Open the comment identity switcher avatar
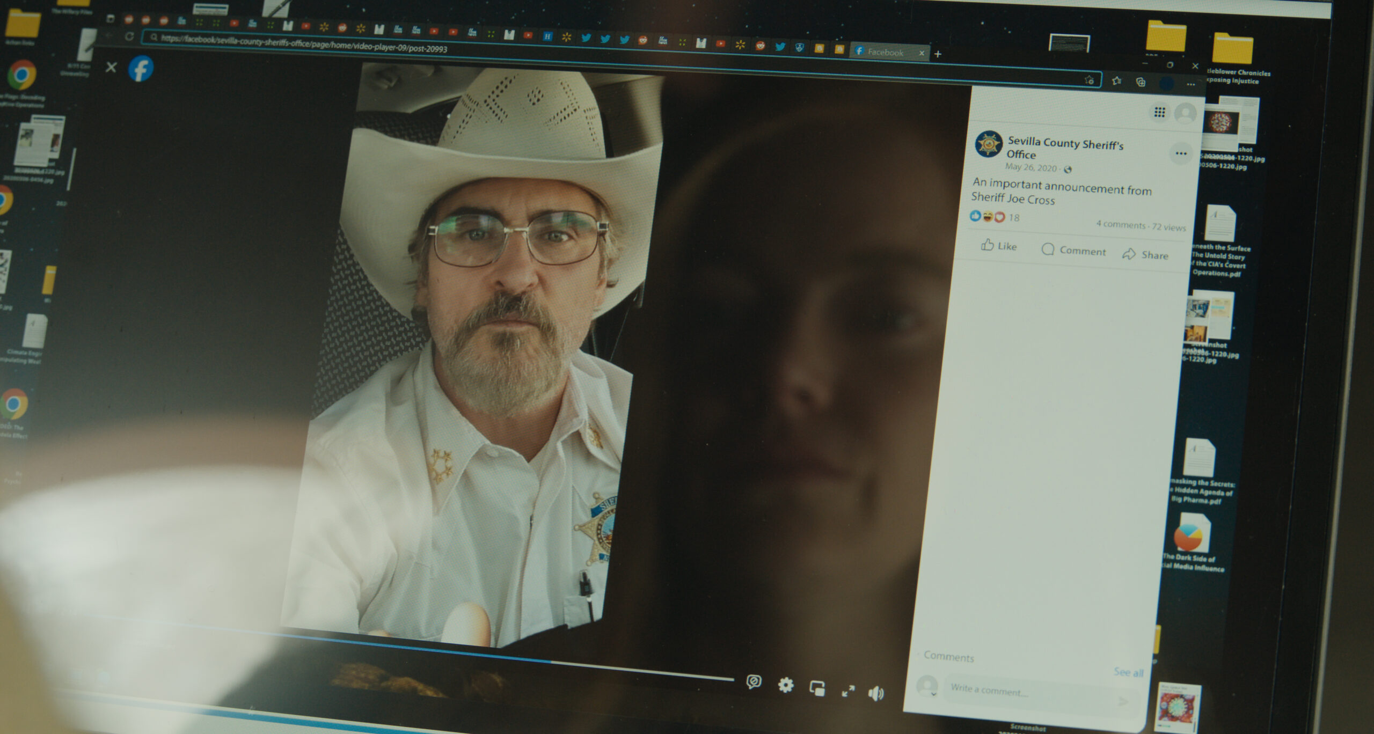Image resolution: width=1374 pixels, height=734 pixels. point(927,686)
